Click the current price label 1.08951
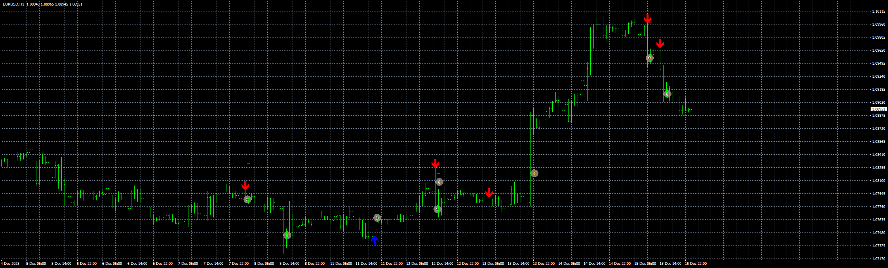The image size is (888, 268). (x=878, y=109)
